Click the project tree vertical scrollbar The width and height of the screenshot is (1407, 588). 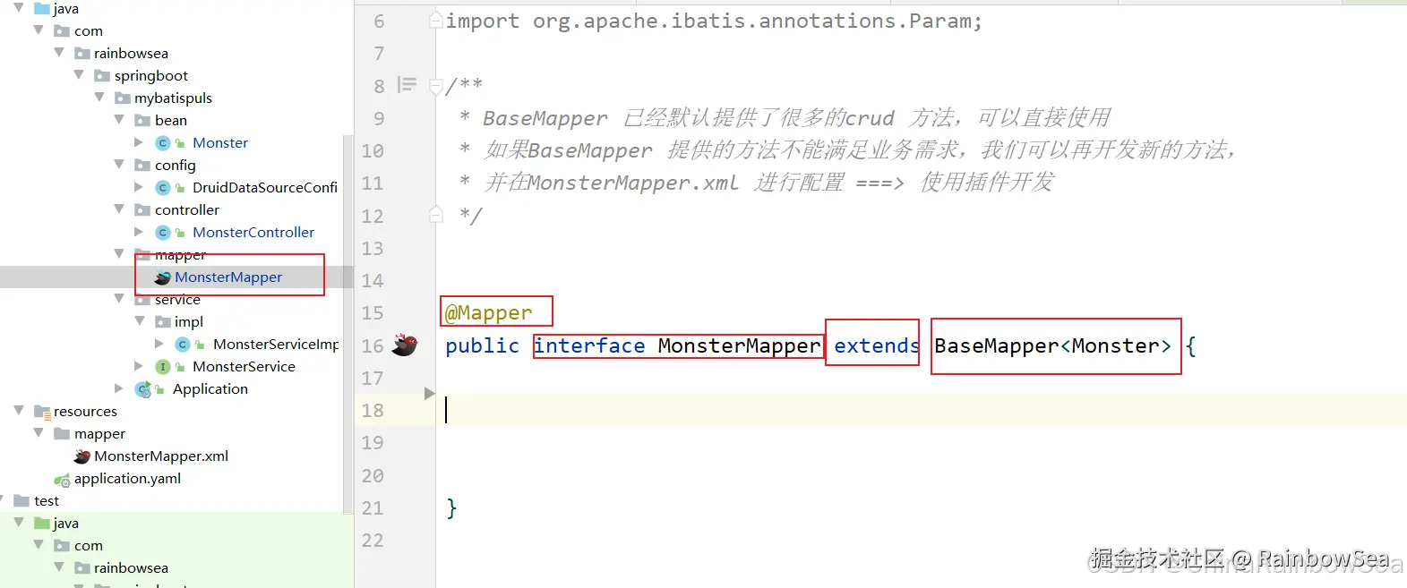(x=348, y=322)
